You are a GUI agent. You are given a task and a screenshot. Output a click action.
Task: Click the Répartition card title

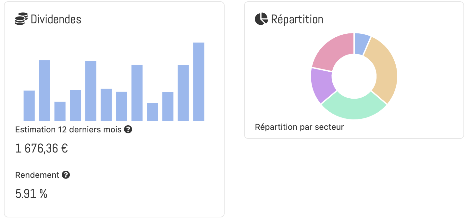tap(297, 19)
